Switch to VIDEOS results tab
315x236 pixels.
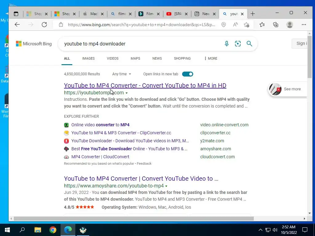pyautogui.click(x=113, y=58)
